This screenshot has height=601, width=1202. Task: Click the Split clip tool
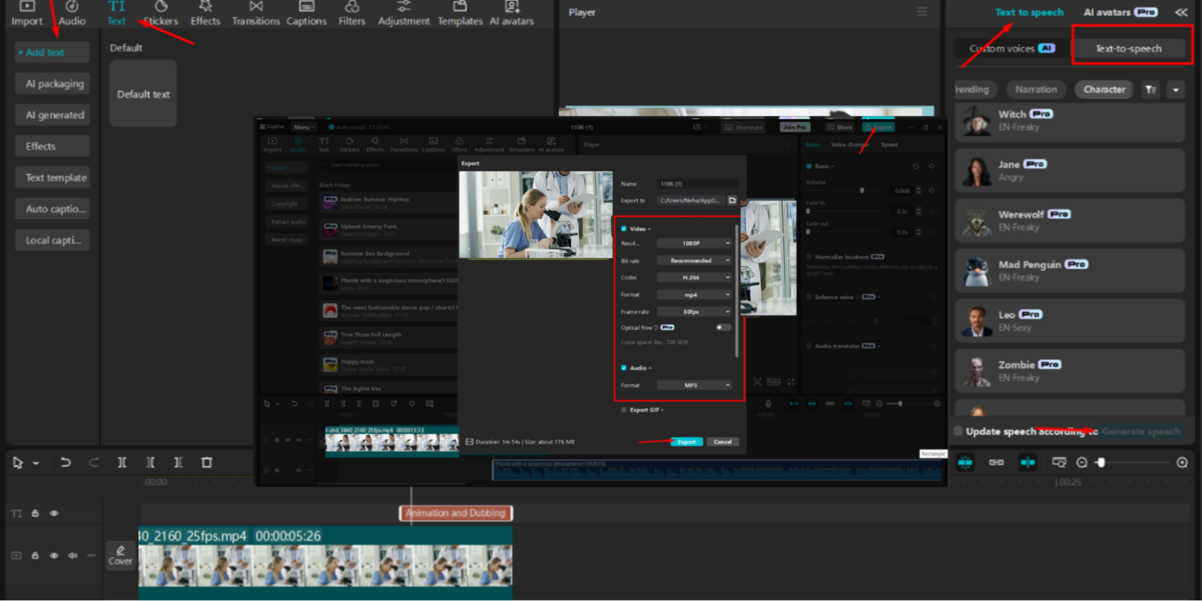(x=122, y=463)
